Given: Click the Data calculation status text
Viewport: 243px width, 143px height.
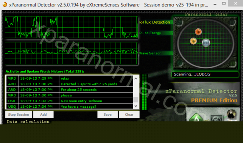Looking at the screenshot, I should pyautogui.click(x=28, y=122).
